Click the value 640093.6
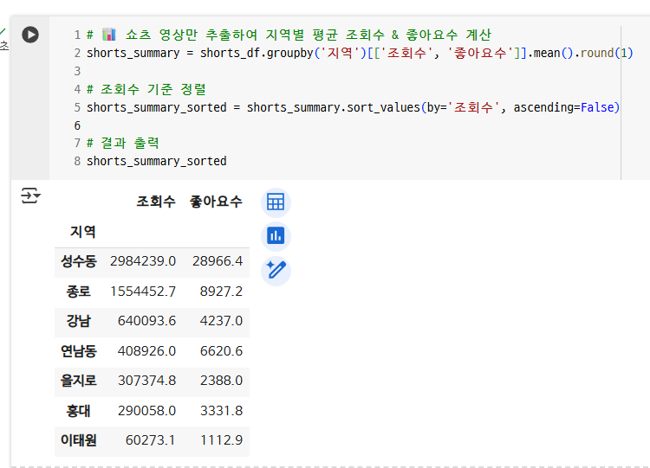Screen dimensions: 650x468 click(x=146, y=321)
